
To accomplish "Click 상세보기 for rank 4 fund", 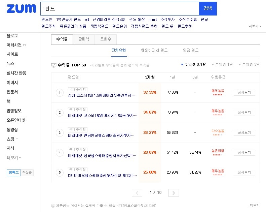I will coord(244,152).
